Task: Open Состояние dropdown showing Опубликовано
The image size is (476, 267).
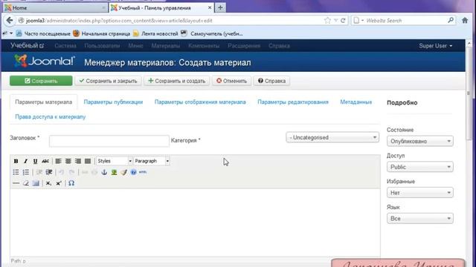Action: point(419,141)
